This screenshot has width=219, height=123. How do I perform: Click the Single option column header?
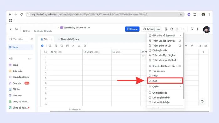click(x=97, y=52)
